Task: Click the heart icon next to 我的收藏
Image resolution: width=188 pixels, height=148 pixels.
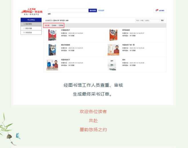Action: pyautogui.click(x=24, y=28)
